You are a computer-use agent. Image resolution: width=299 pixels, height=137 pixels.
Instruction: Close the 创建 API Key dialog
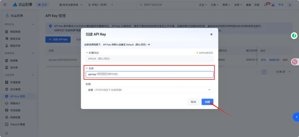tap(211, 34)
